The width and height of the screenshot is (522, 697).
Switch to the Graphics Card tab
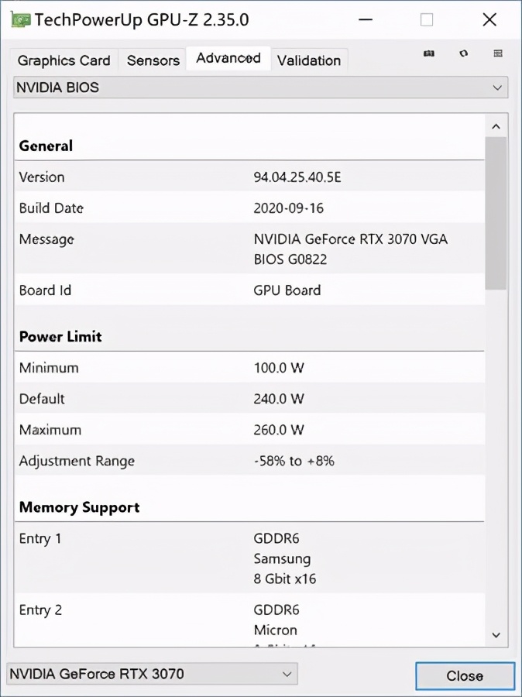click(64, 60)
